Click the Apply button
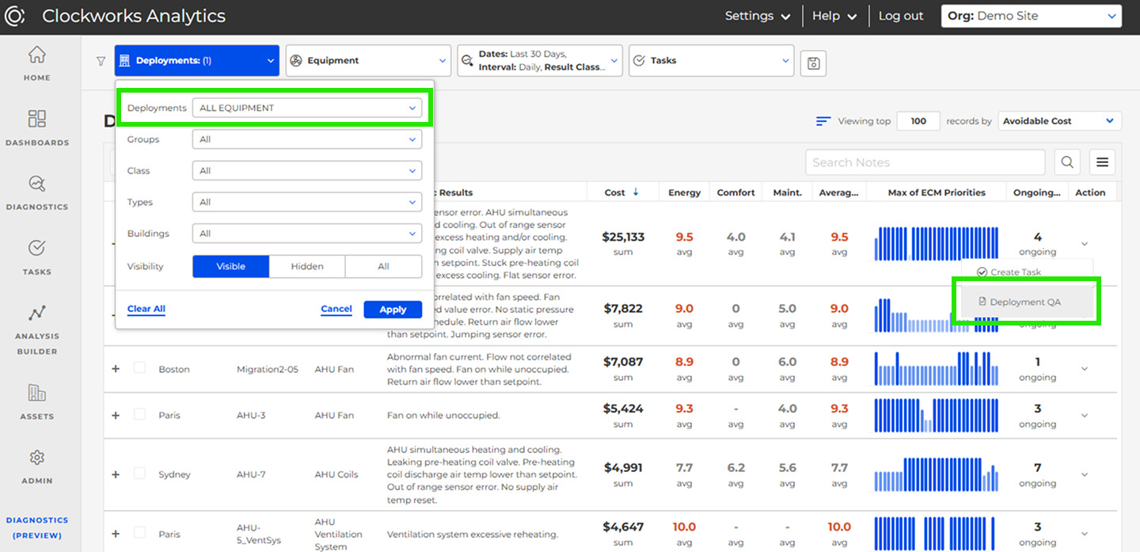1140x552 pixels. pos(393,310)
